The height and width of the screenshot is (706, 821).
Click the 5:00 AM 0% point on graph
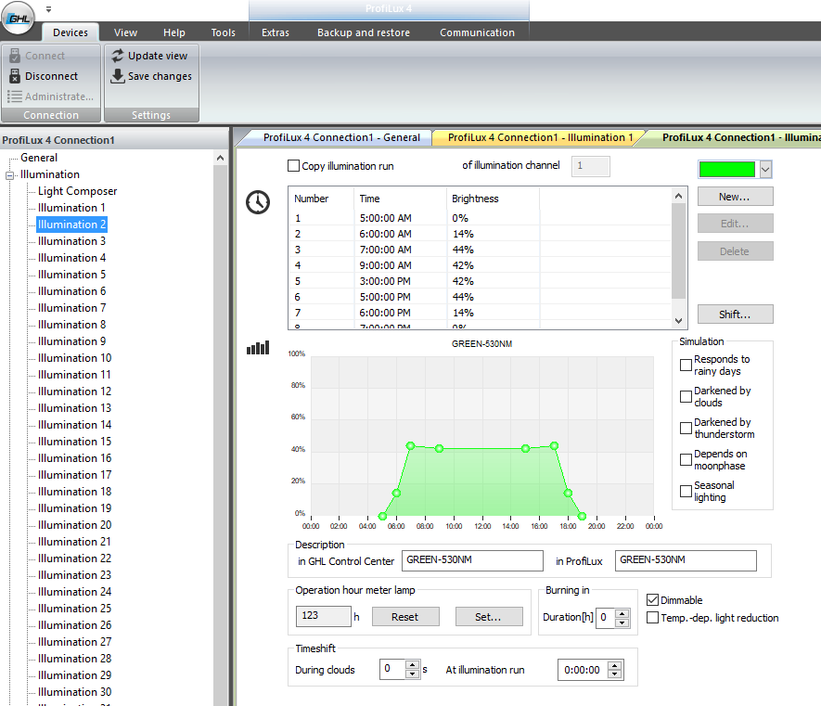click(x=382, y=517)
